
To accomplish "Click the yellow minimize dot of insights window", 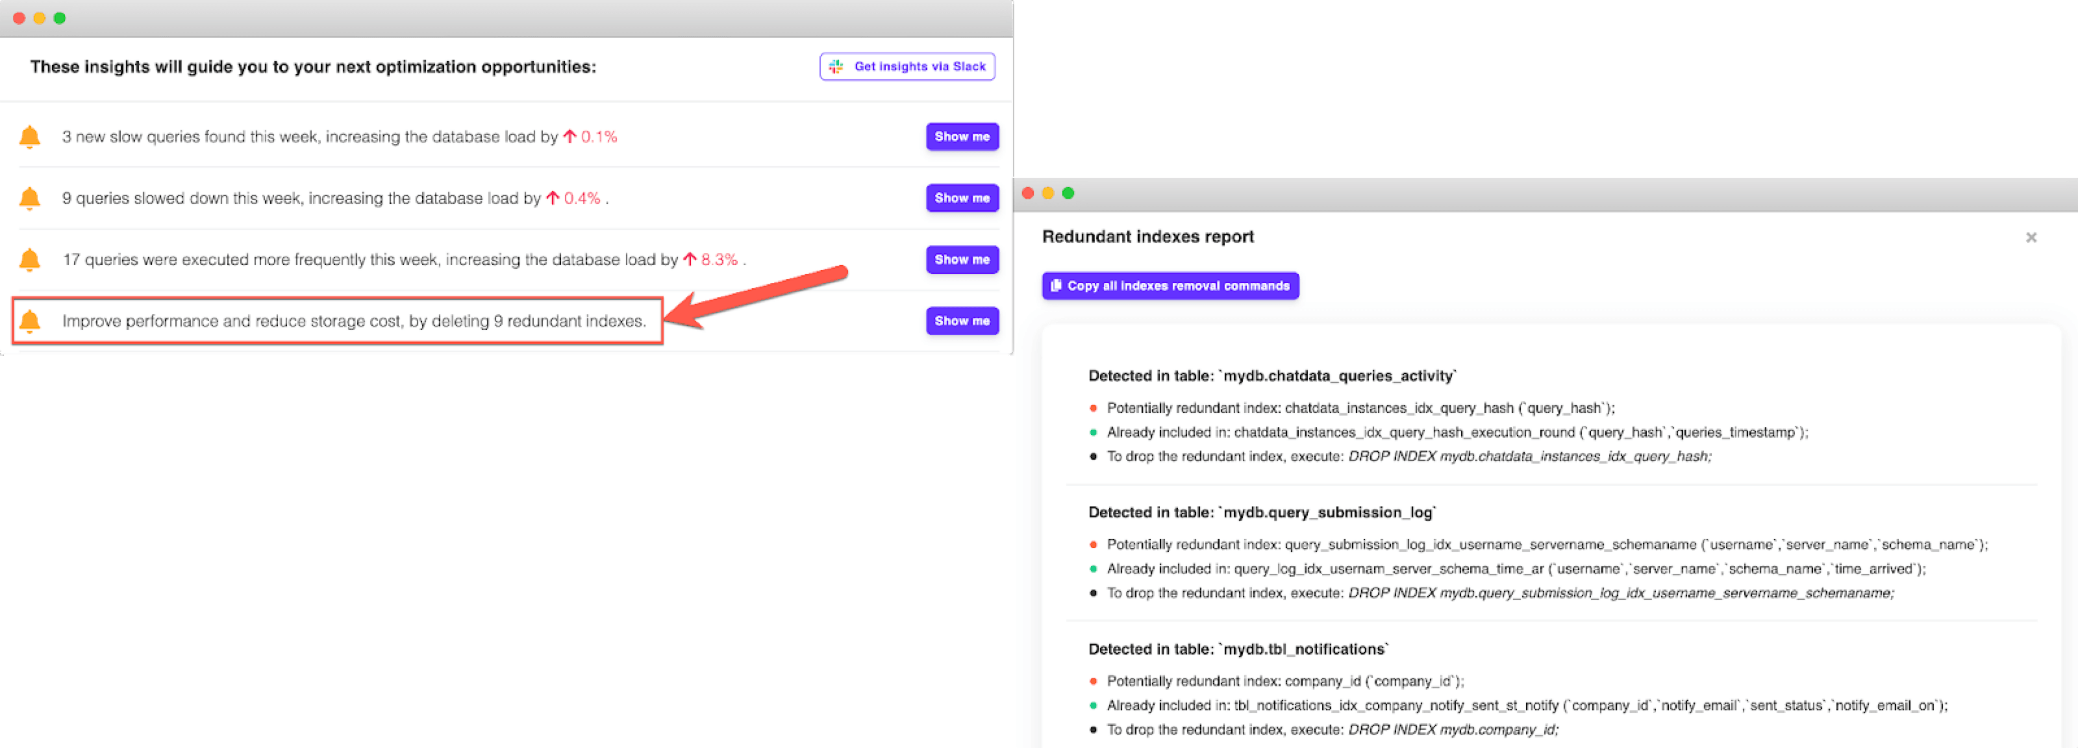I will [39, 18].
